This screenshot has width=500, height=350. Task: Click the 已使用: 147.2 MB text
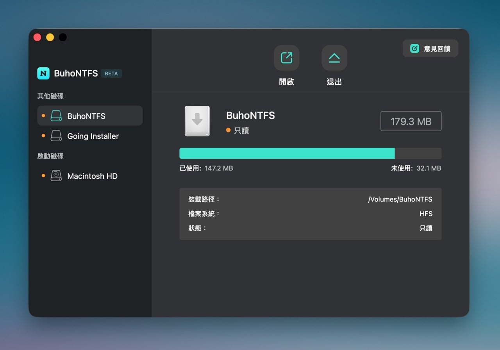(206, 168)
